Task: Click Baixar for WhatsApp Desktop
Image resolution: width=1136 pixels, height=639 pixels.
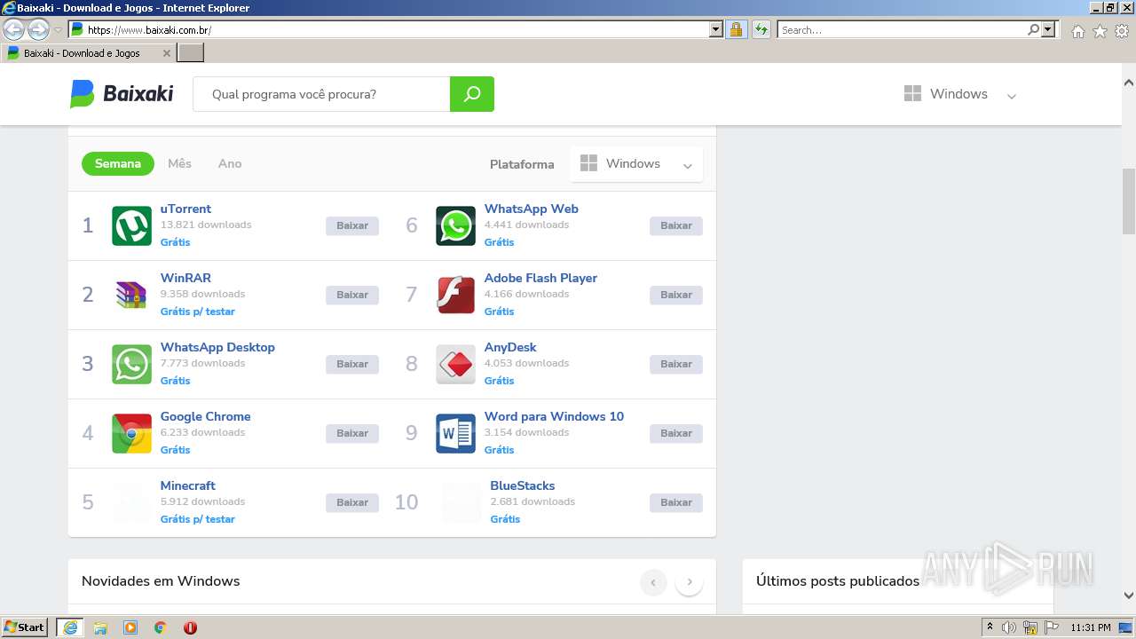Action: point(352,364)
